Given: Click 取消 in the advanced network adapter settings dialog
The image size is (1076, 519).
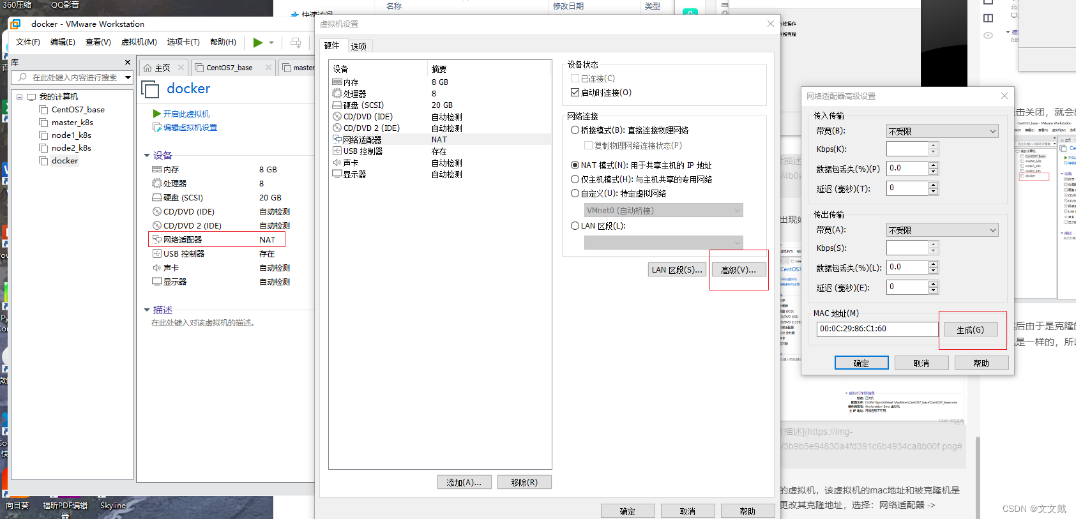Looking at the screenshot, I should (921, 363).
